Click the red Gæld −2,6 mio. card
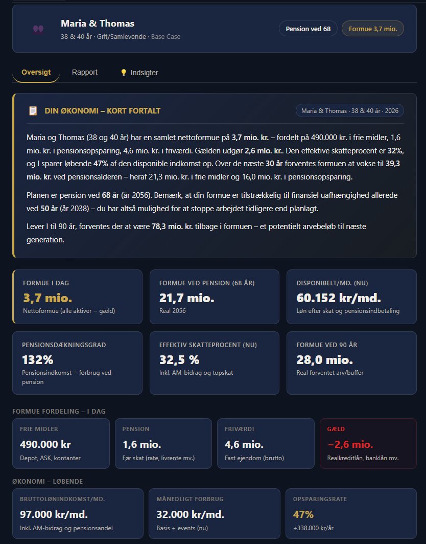The width and height of the screenshot is (426, 544). click(x=368, y=443)
